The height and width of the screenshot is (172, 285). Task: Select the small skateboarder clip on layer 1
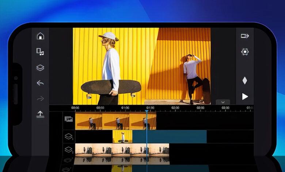tap(122, 137)
